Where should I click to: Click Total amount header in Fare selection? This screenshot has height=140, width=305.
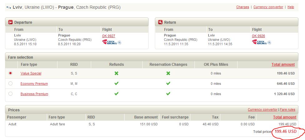pyautogui.click(x=283, y=65)
